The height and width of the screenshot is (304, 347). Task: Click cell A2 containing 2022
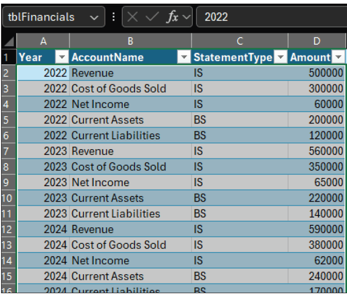[x=43, y=73]
